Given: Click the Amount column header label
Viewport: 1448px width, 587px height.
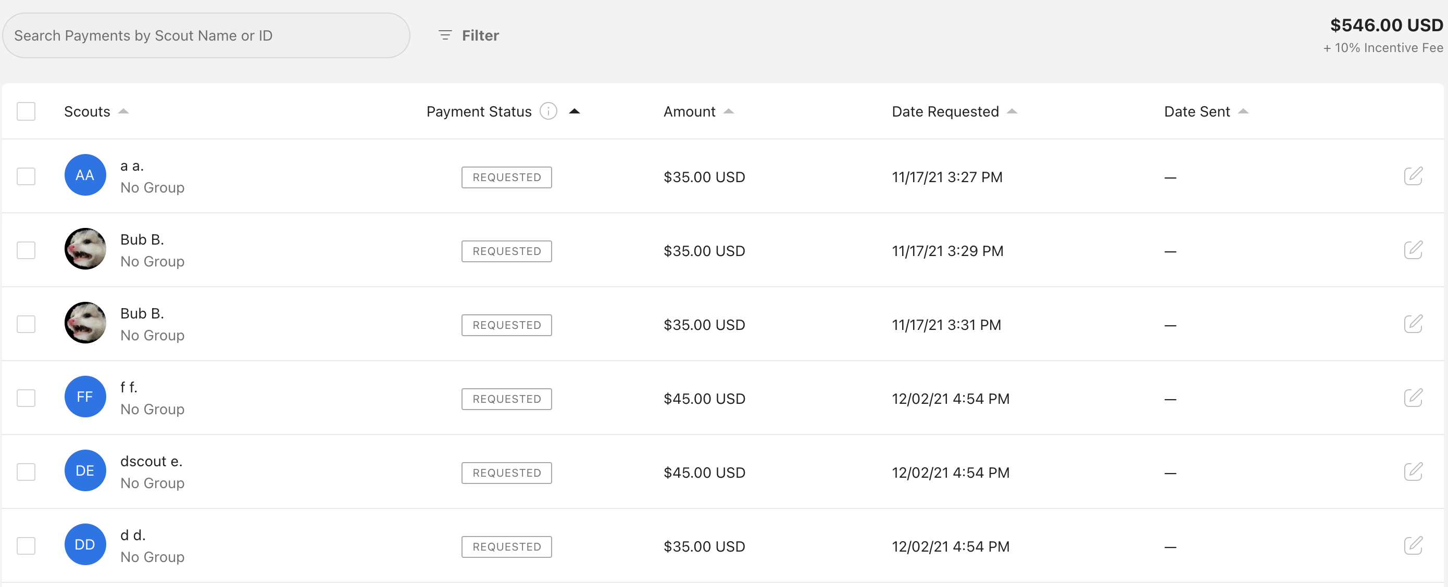Looking at the screenshot, I should click(690, 111).
